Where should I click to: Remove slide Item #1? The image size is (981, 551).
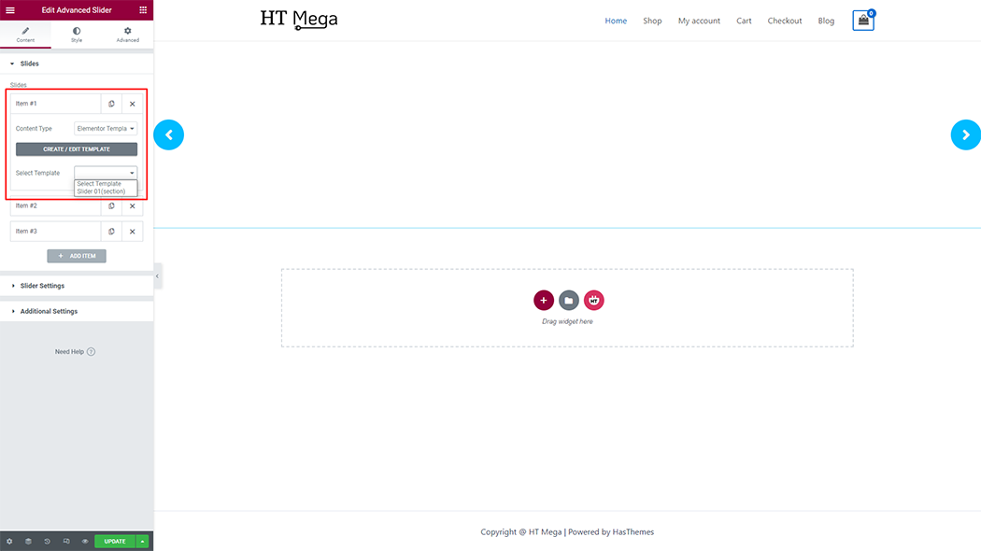click(132, 104)
